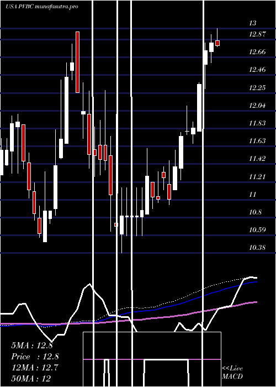Click the 10.59 price axis label
This screenshot has width=276, height=387.
pos(257,230)
